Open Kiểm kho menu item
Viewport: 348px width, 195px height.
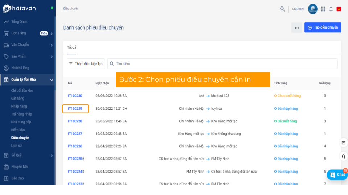[x=18, y=130]
